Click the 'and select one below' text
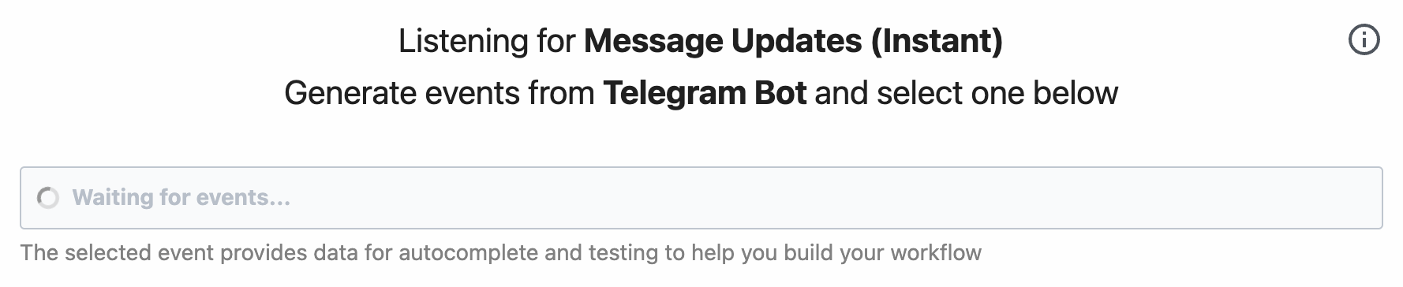 click(x=967, y=93)
